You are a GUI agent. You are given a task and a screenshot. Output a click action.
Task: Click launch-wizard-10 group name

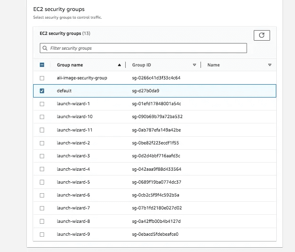tap(75, 117)
